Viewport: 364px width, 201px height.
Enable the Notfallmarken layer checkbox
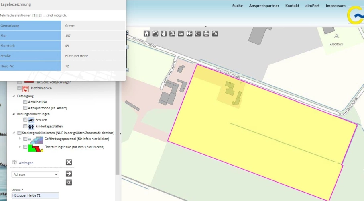[x=19, y=88]
